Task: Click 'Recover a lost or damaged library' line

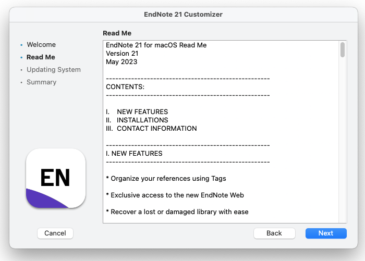Action: [177, 212]
